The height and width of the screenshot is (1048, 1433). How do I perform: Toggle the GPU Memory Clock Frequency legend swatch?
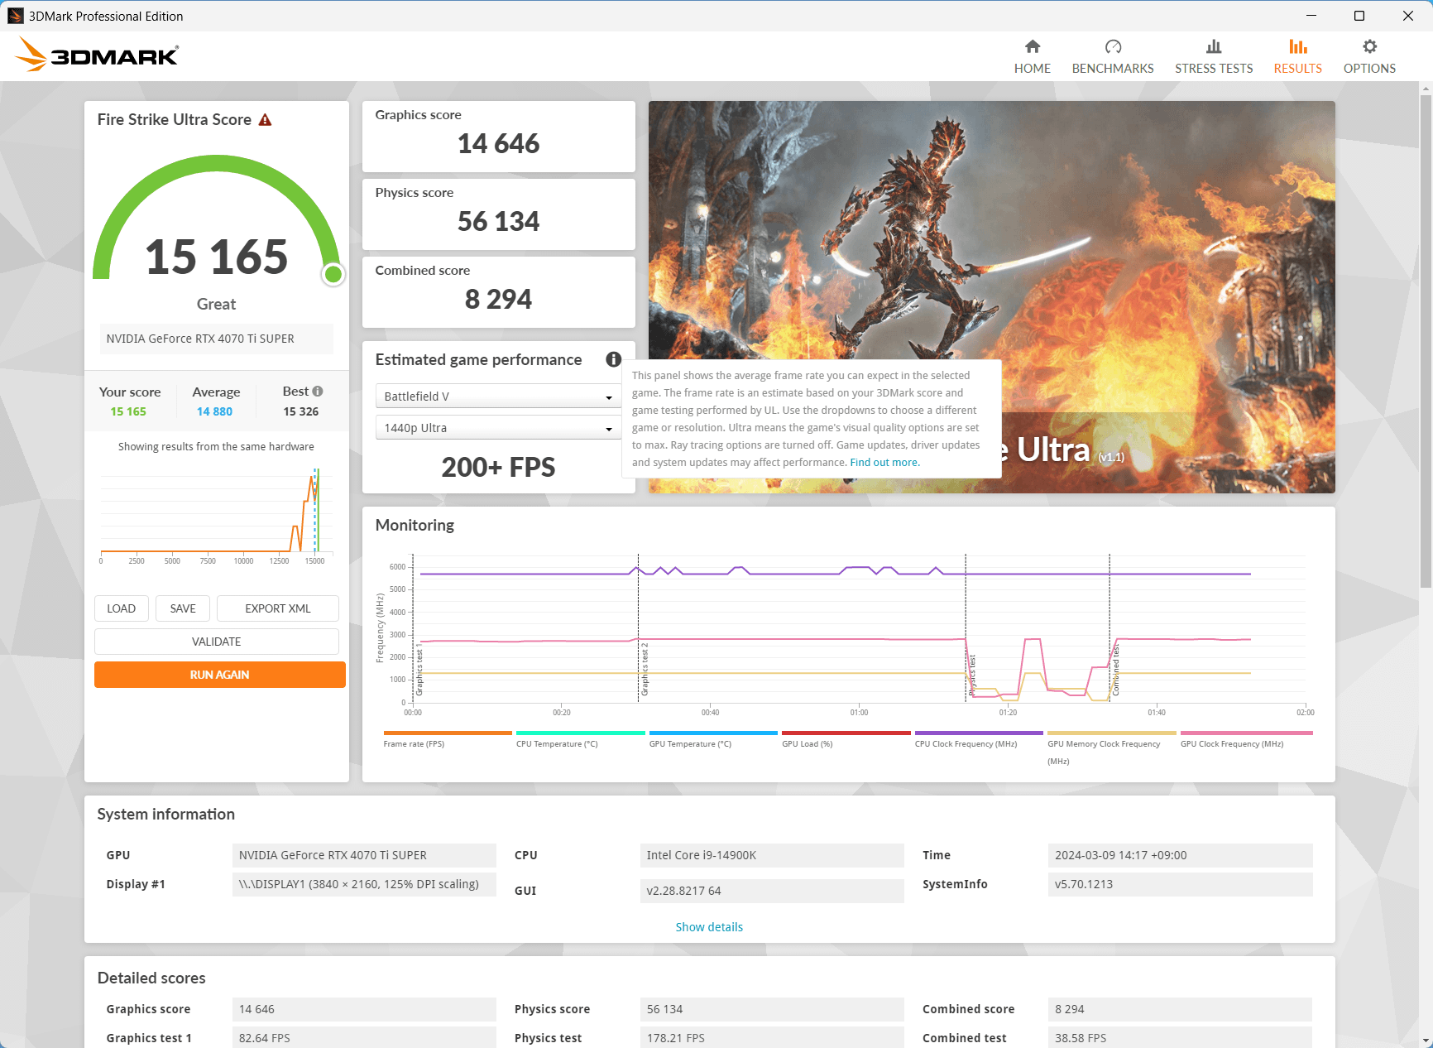[1112, 733]
